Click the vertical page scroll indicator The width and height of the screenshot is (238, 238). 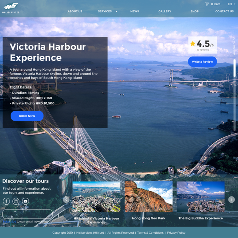(234, 95)
